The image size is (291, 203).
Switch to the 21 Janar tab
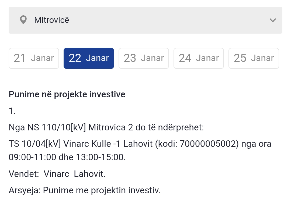(x=34, y=58)
